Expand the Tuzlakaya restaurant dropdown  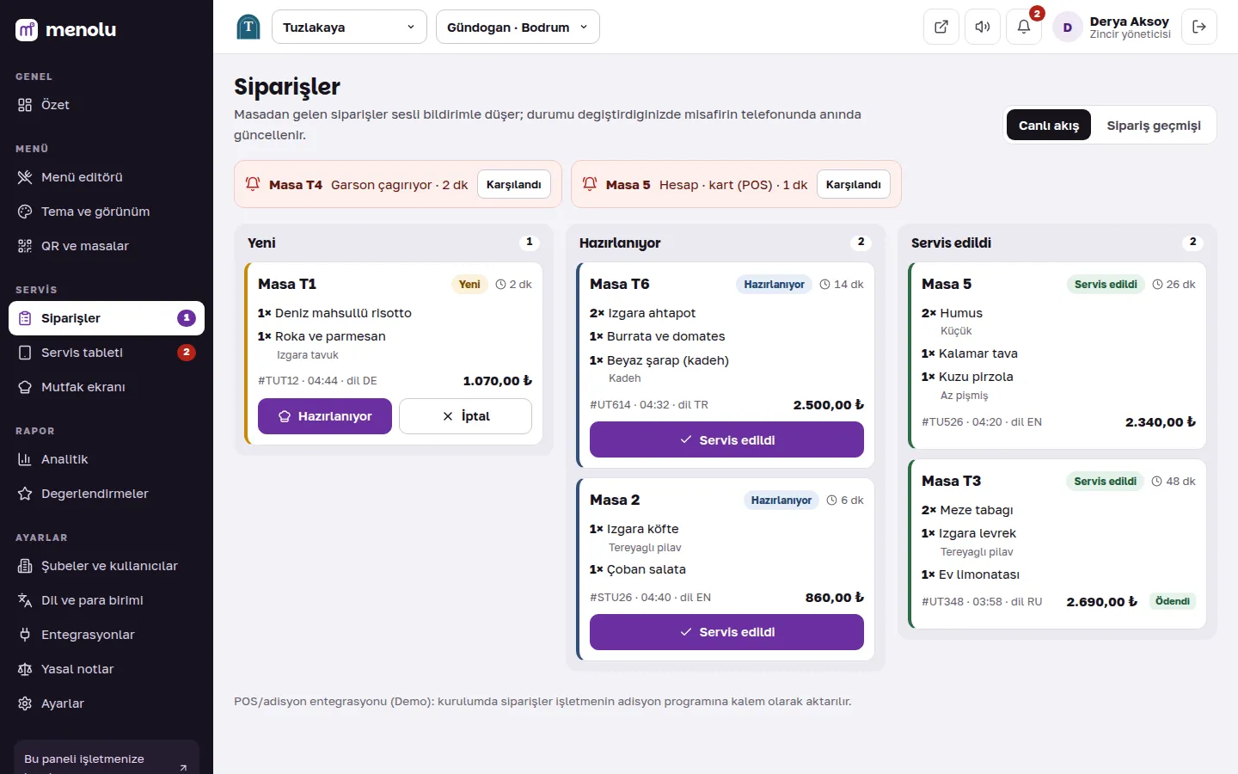(349, 27)
